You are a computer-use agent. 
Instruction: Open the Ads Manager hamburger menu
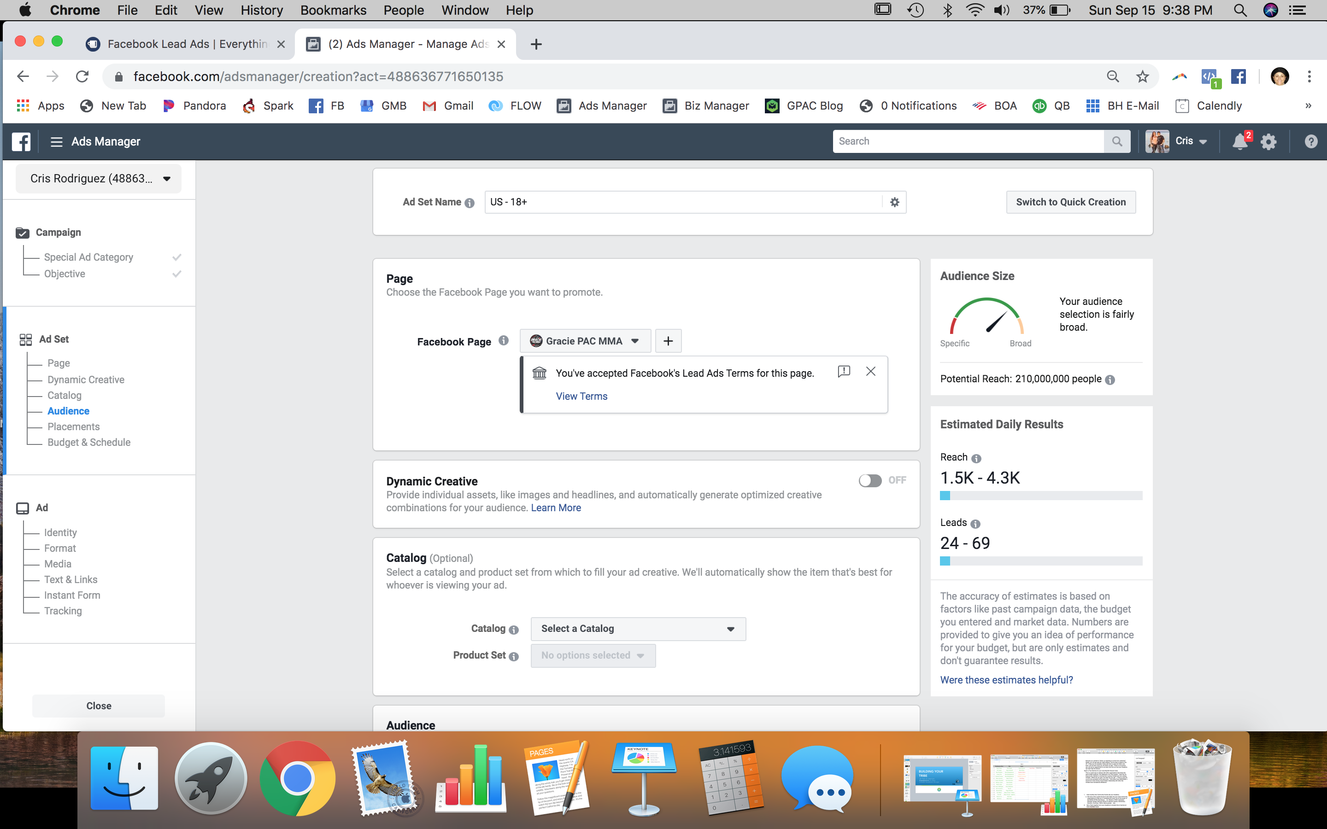56,141
